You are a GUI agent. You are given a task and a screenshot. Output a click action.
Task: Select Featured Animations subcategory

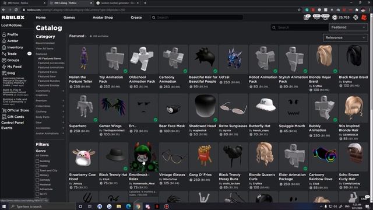click(51, 68)
